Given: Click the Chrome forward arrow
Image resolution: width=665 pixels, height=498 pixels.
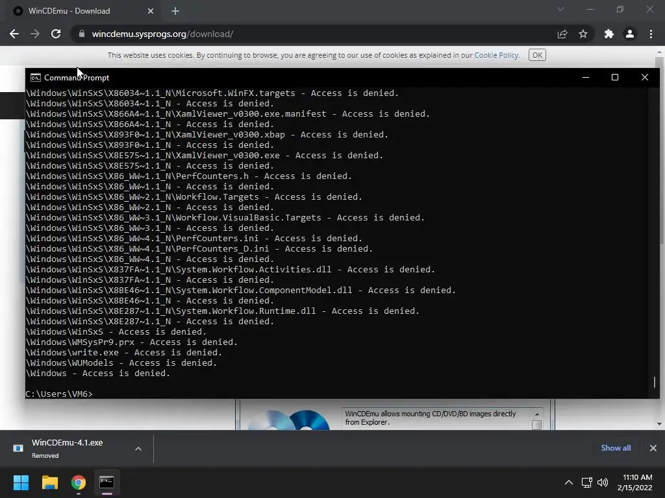Looking at the screenshot, I should pos(35,34).
